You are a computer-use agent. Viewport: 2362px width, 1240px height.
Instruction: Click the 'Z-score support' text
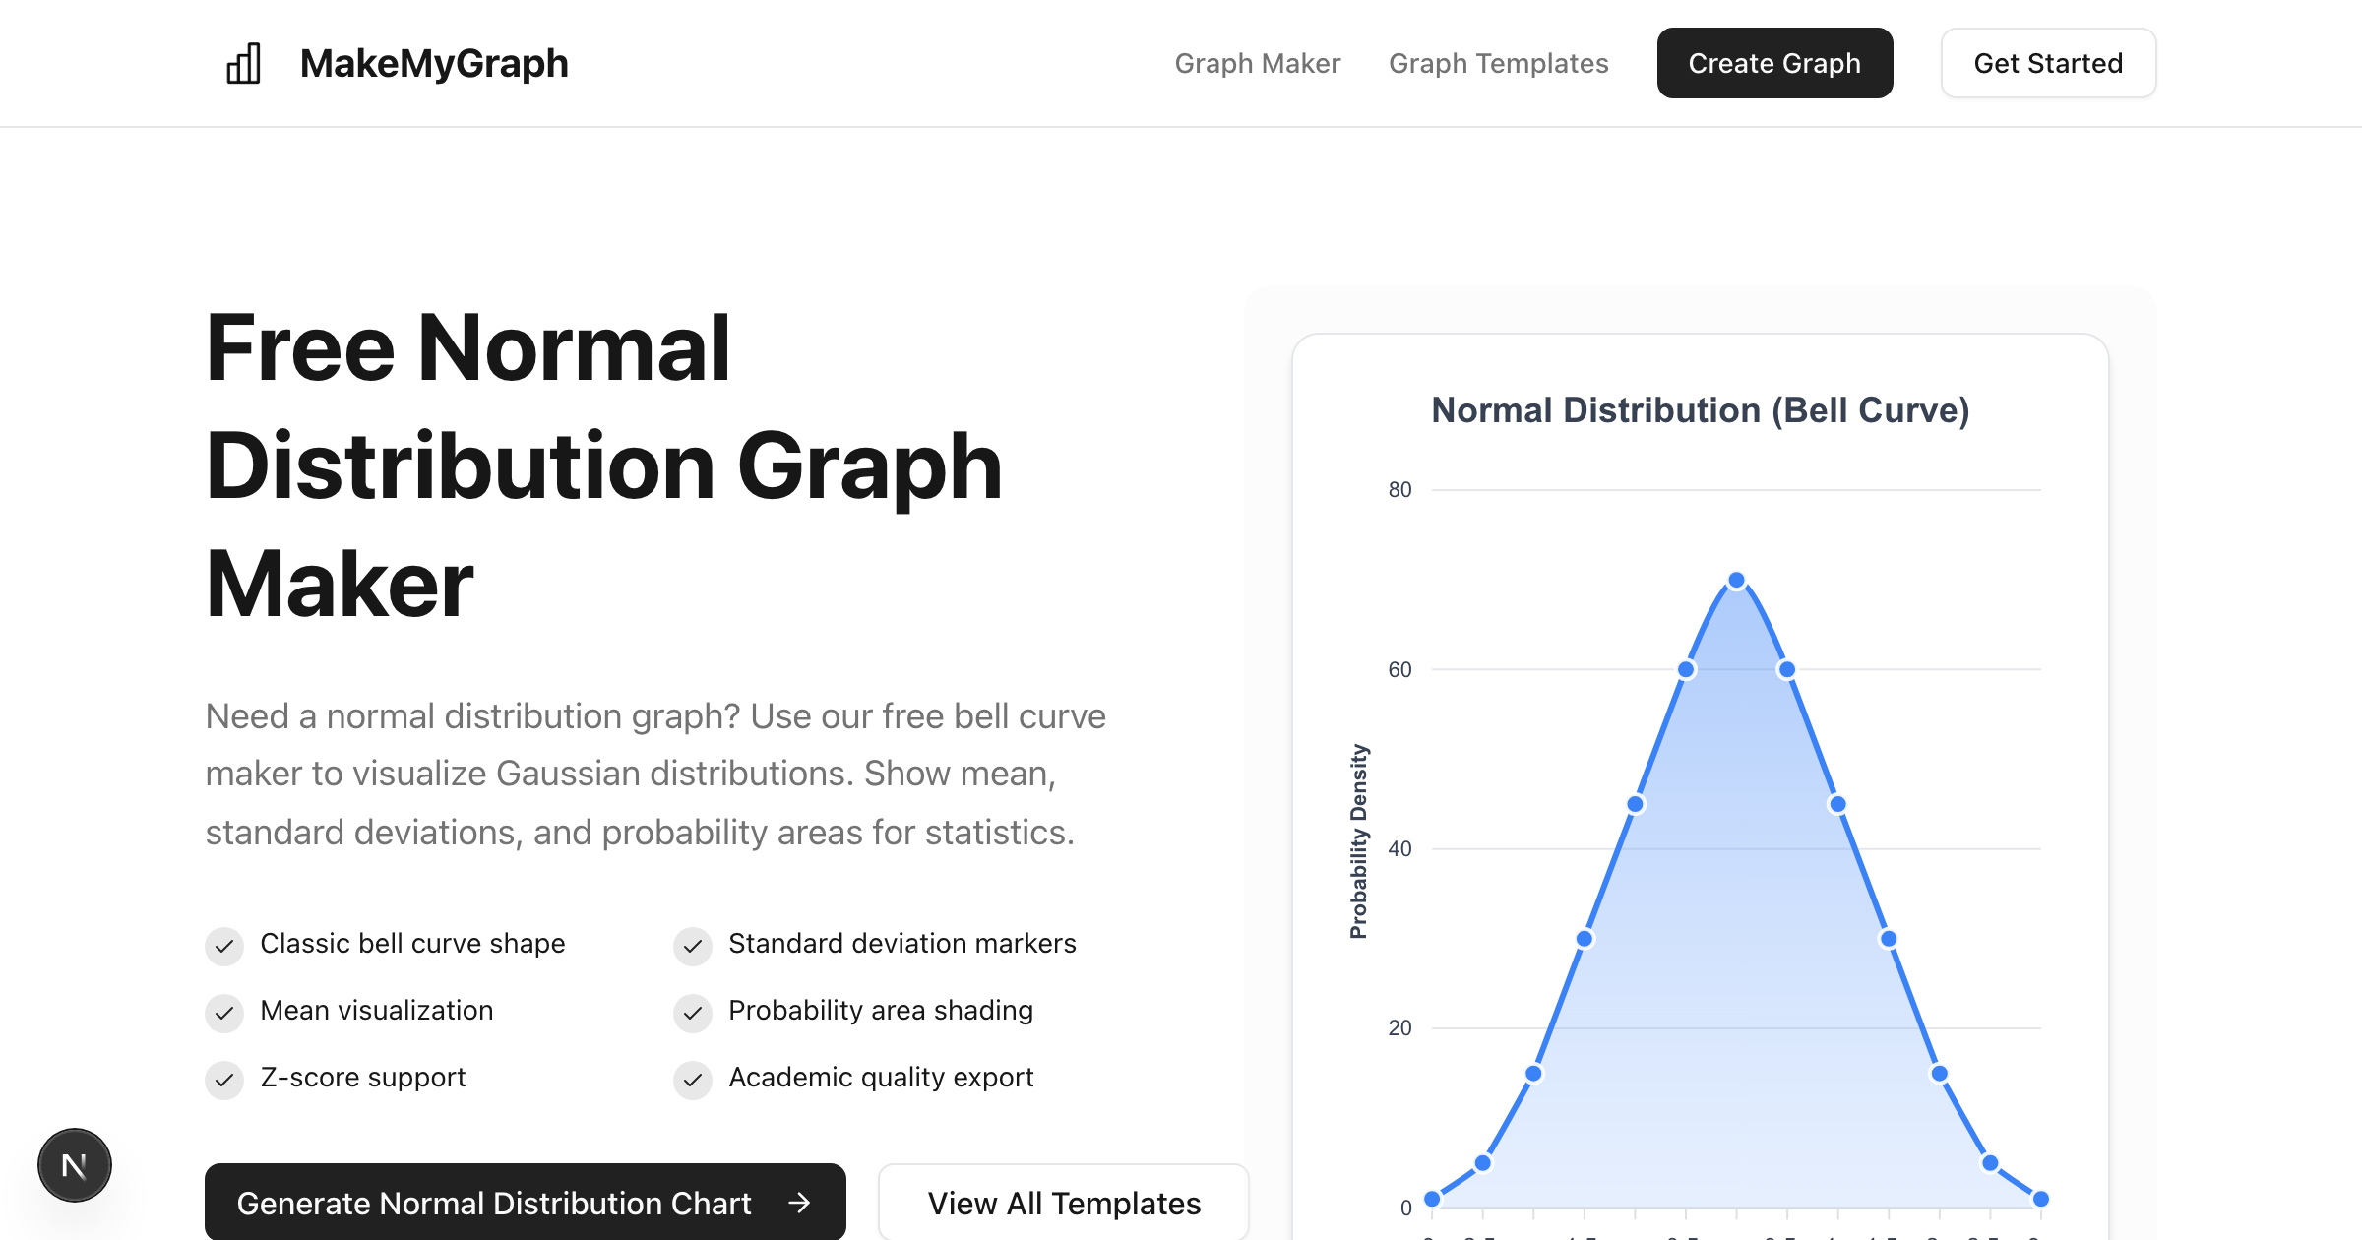[x=363, y=1077]
